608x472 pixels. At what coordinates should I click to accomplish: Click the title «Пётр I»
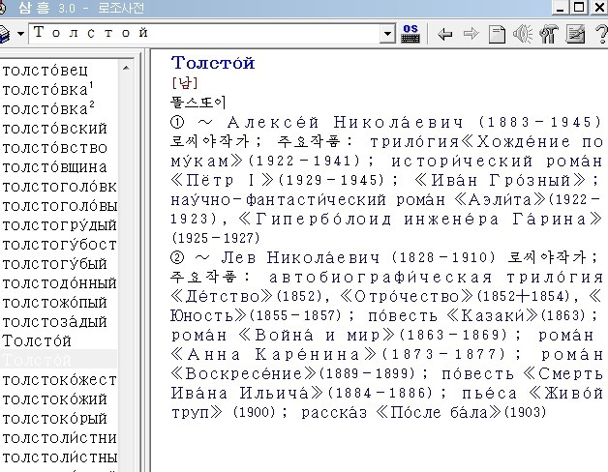tap(223, 181)
